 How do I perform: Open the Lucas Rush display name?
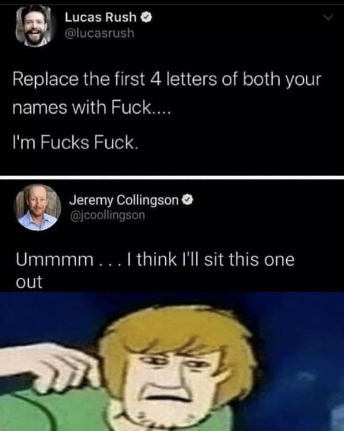pyautogui.click(x=101, y=17)
